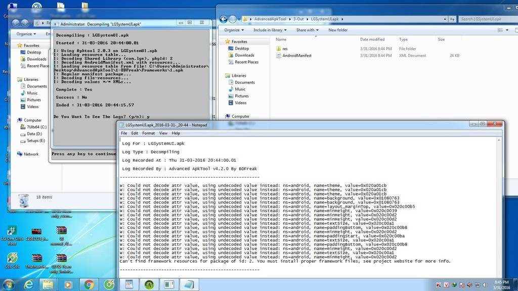Screen dimensions: 518x291
Task: Select the AndroidManifest XML file
Action: tap(296, 56)
